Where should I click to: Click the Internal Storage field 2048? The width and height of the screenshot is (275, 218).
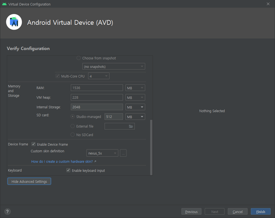point(97,107)
